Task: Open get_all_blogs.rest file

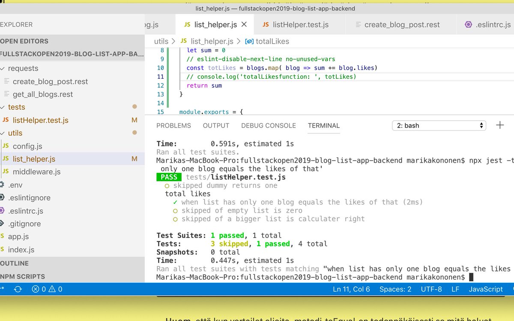Action: point(43,94)
